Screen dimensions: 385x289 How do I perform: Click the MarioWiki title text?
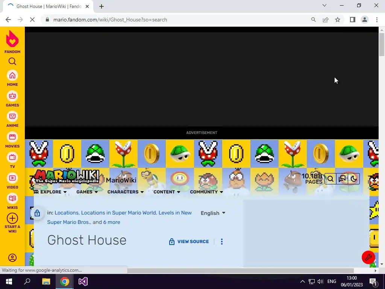point(121,180)
